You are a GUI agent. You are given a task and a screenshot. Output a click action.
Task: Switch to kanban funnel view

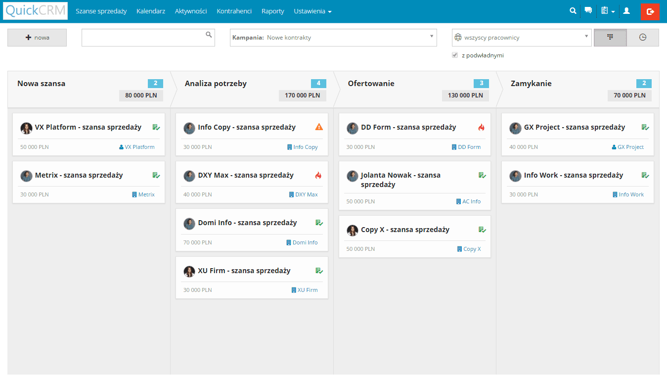click(610, 38)
